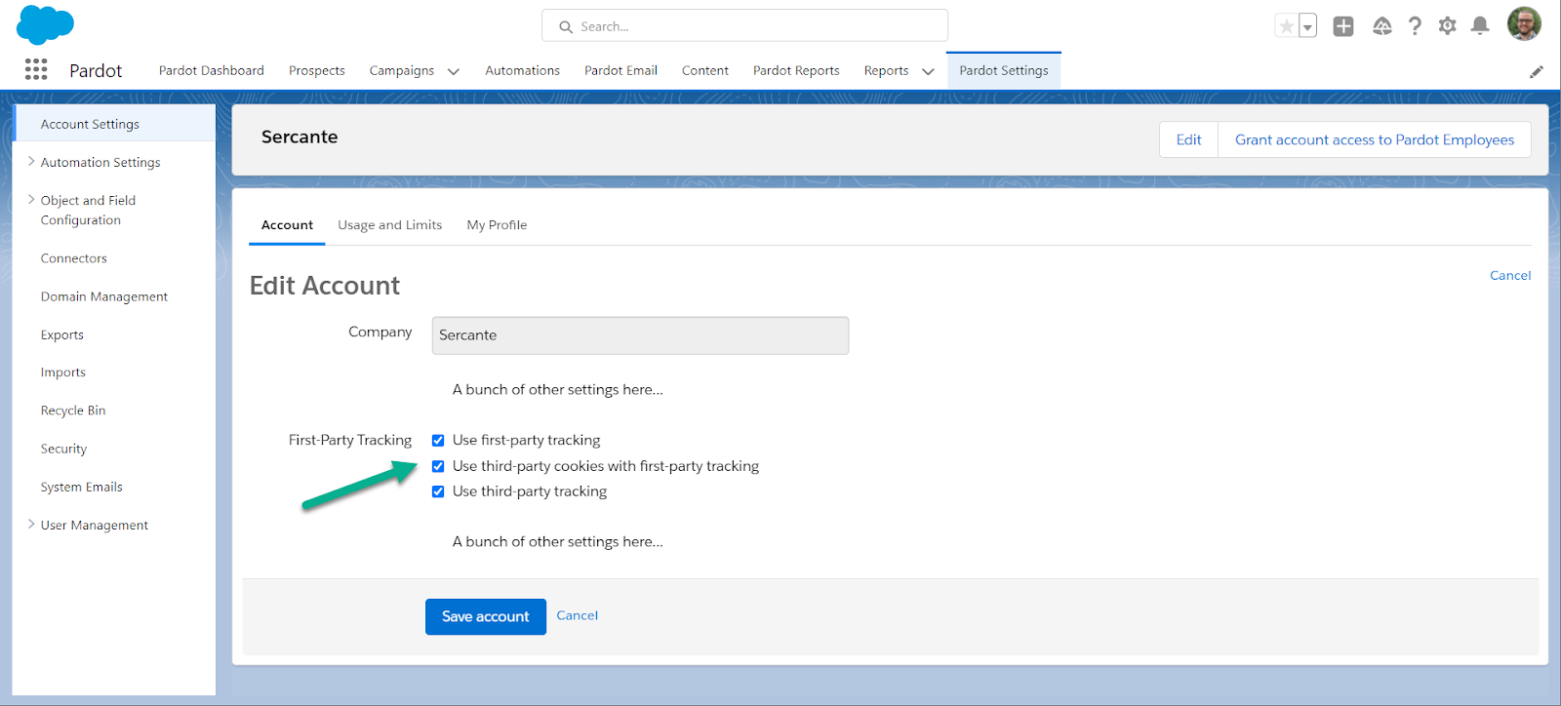Open the user profile avatar

[1524, 24]
